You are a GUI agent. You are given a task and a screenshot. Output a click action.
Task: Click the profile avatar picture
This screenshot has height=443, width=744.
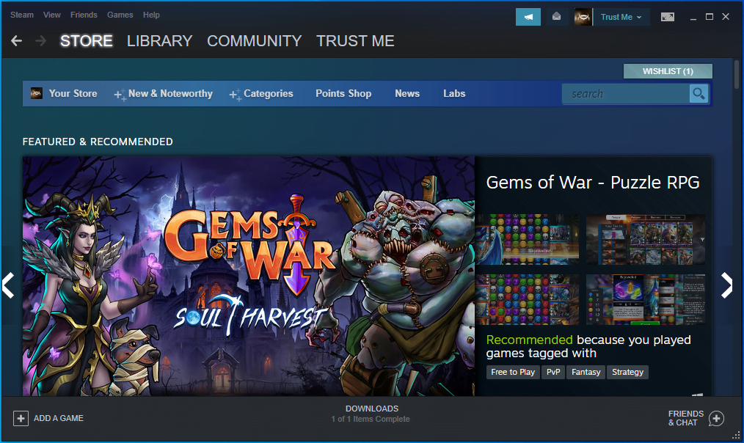(583, 17)
